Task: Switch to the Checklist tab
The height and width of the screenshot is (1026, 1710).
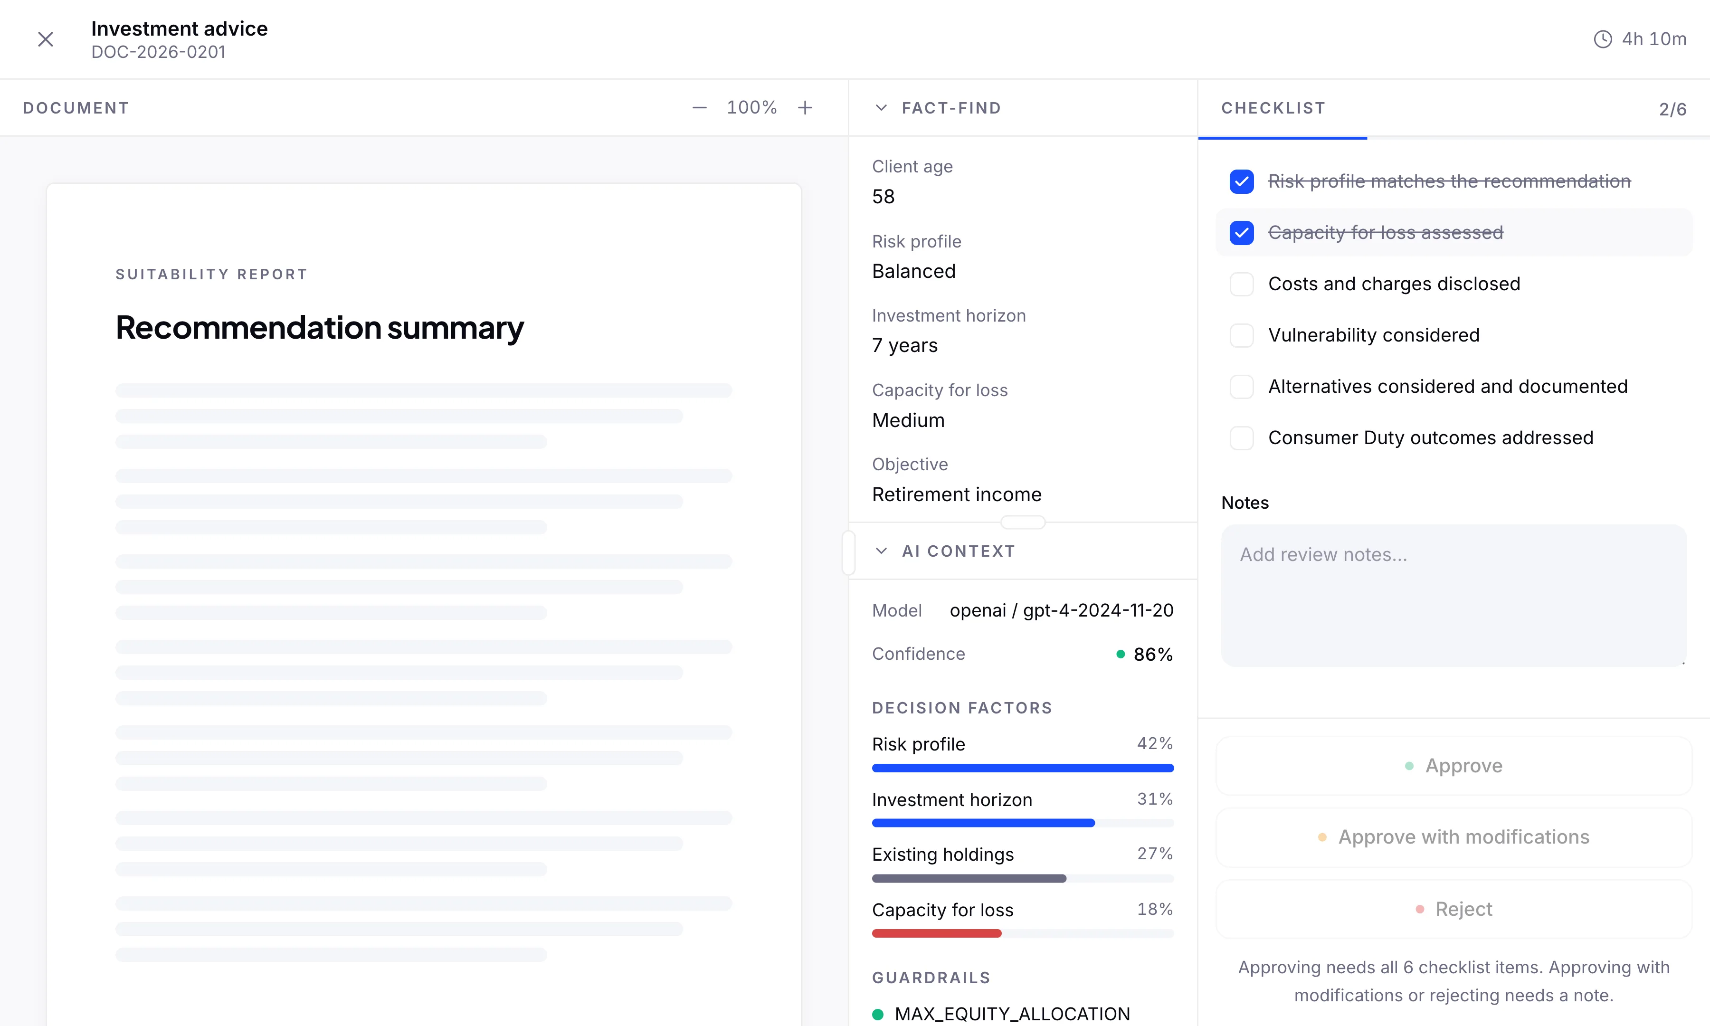Action: (x=1273, y=108)
